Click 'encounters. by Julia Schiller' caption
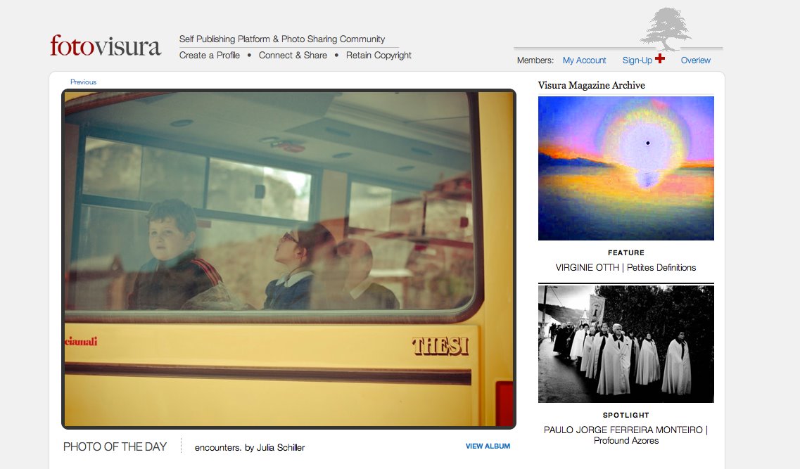800x469 pixels. 250,448
